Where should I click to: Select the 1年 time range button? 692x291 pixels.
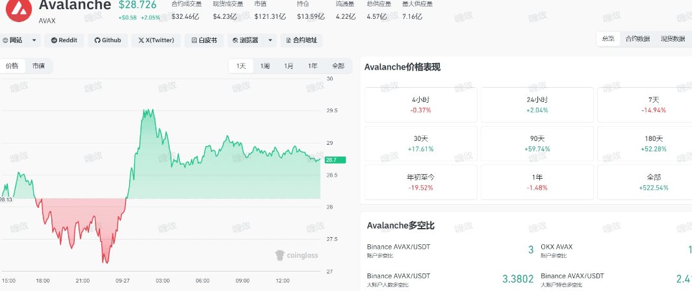[313, 66]
